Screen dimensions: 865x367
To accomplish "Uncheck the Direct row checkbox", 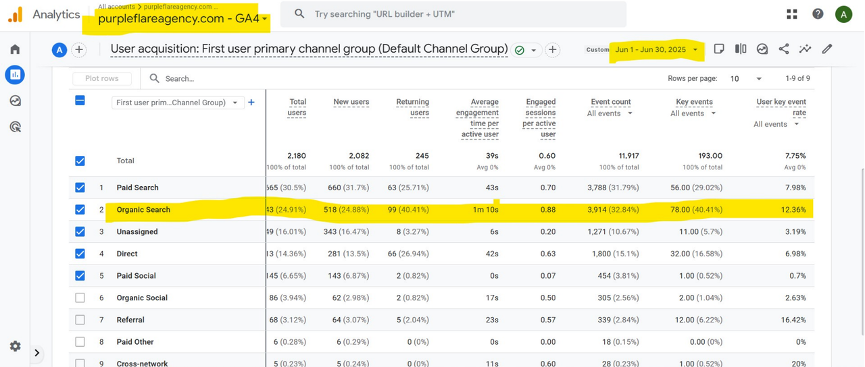I will (x=80, y=254).
